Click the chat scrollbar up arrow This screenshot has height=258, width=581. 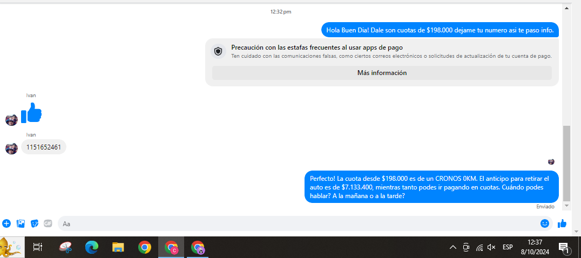pyautogui.click(x=566, y=8)
